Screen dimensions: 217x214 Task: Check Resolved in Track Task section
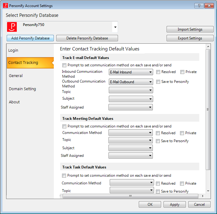(158, 183)
